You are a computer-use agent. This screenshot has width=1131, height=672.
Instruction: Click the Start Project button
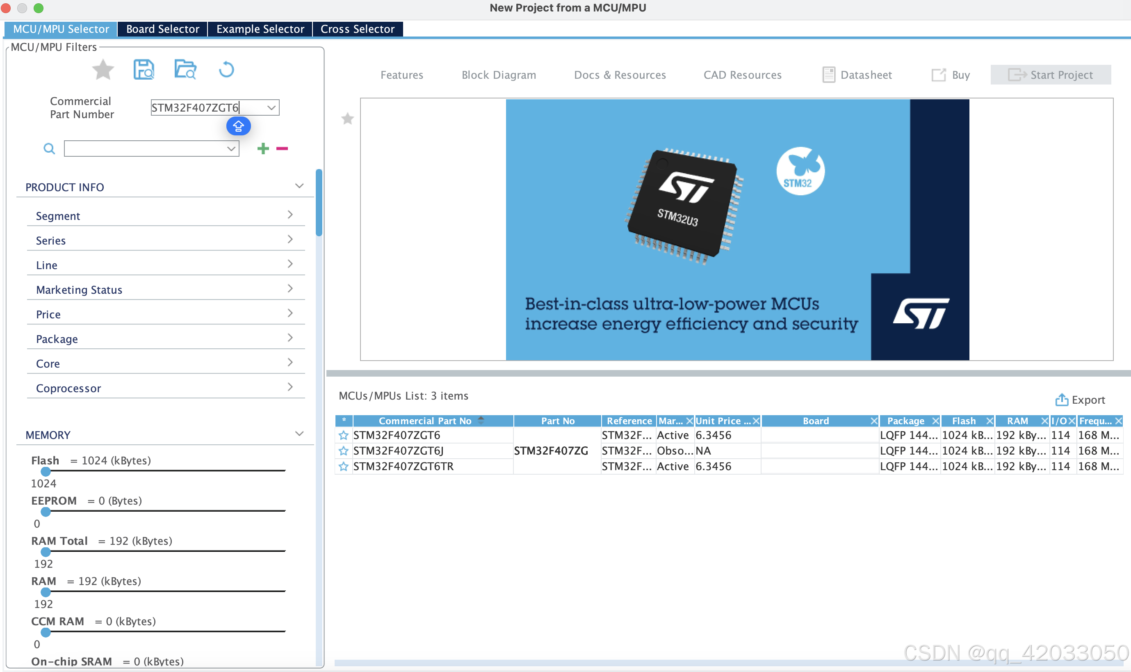1051,75
